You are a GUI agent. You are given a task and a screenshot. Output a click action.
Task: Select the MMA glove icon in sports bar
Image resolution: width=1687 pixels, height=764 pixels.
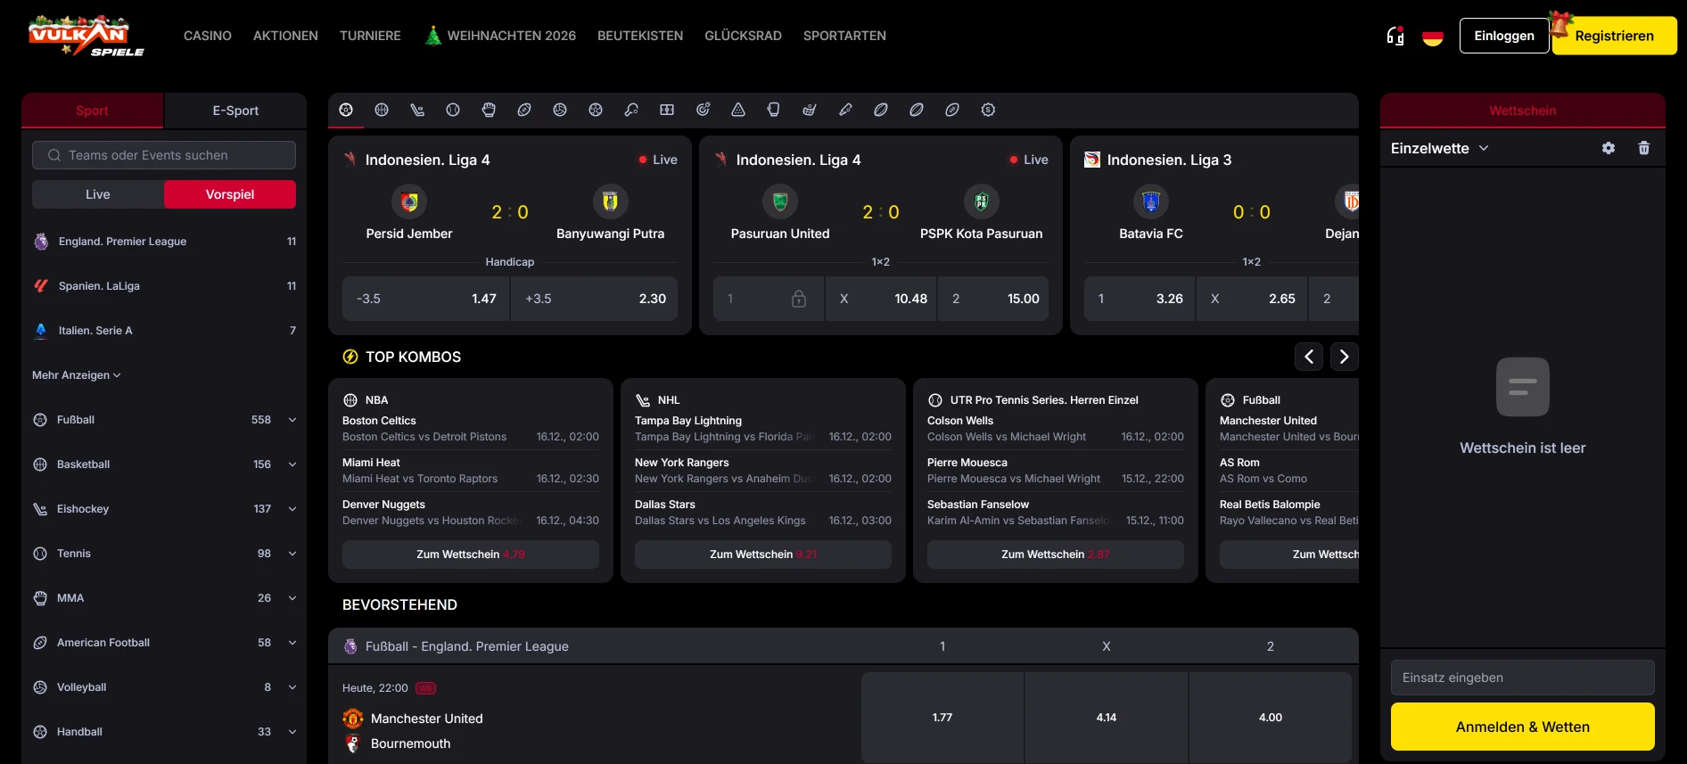point(489,110)
